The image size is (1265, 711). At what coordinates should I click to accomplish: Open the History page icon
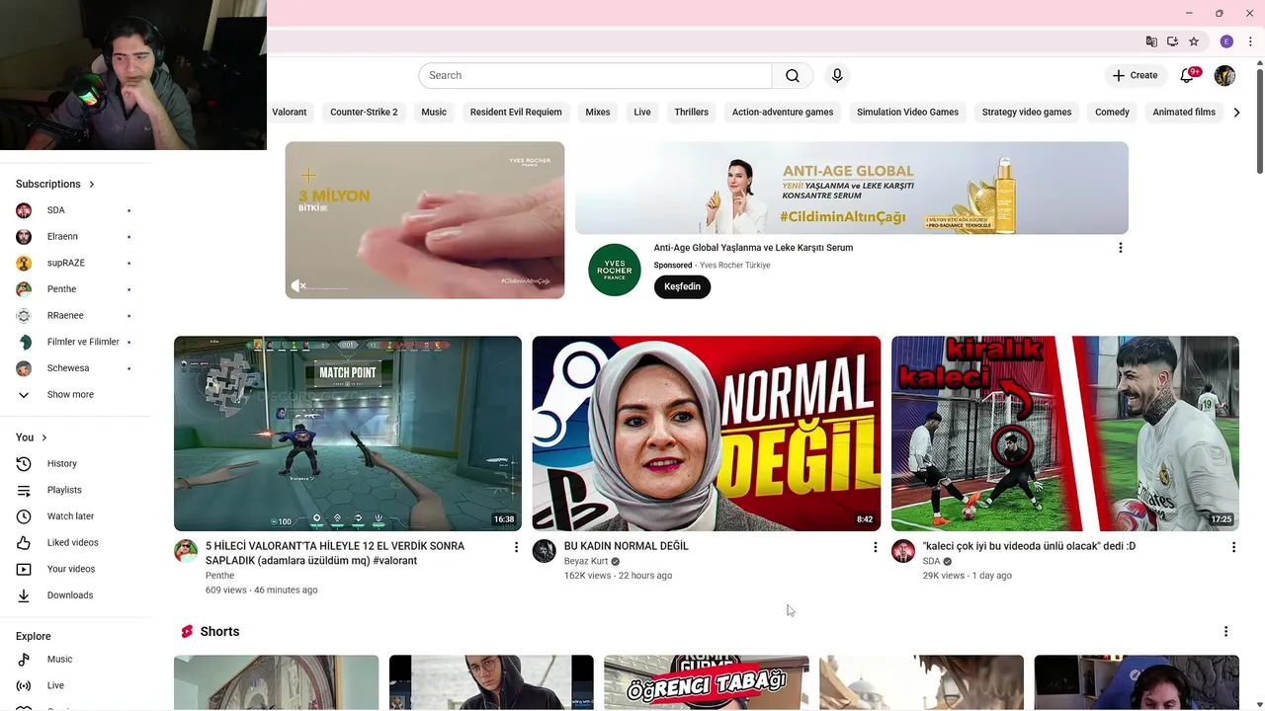click(x=24, y=463)
